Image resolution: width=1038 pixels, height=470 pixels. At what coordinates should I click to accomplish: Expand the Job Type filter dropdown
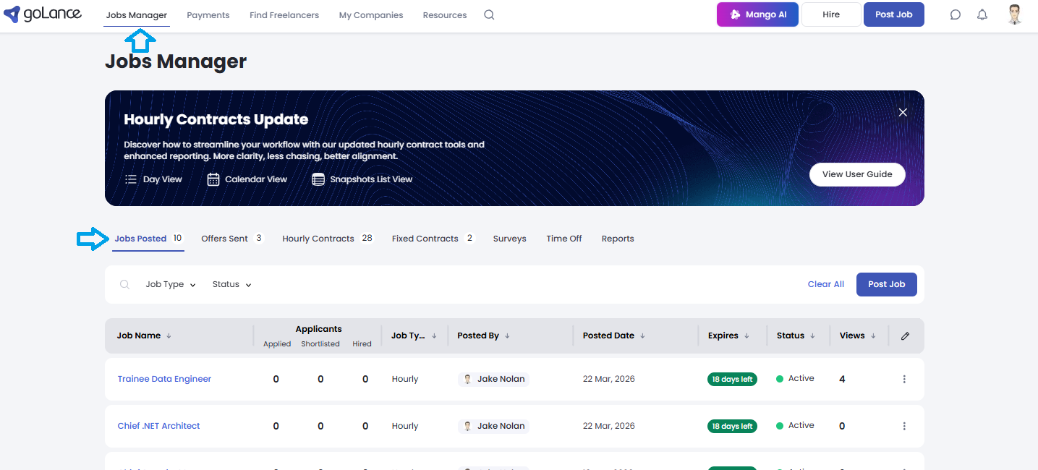pos(171,285)
